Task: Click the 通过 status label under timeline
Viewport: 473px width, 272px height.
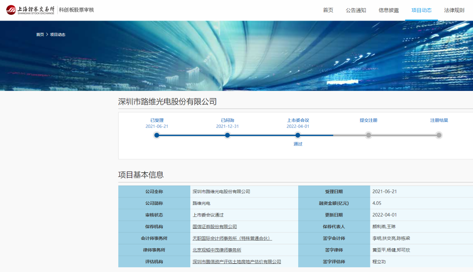Action: pos(298,144)
